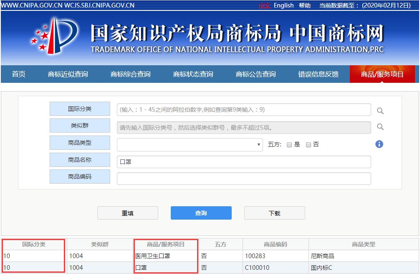Viewport: 420px width, 274px height.
Task: Click the 查询 search button
Action: tap(201, 213)
